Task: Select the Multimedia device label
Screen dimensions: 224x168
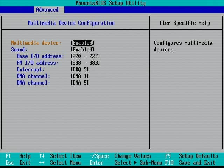Action: point(36,43)
